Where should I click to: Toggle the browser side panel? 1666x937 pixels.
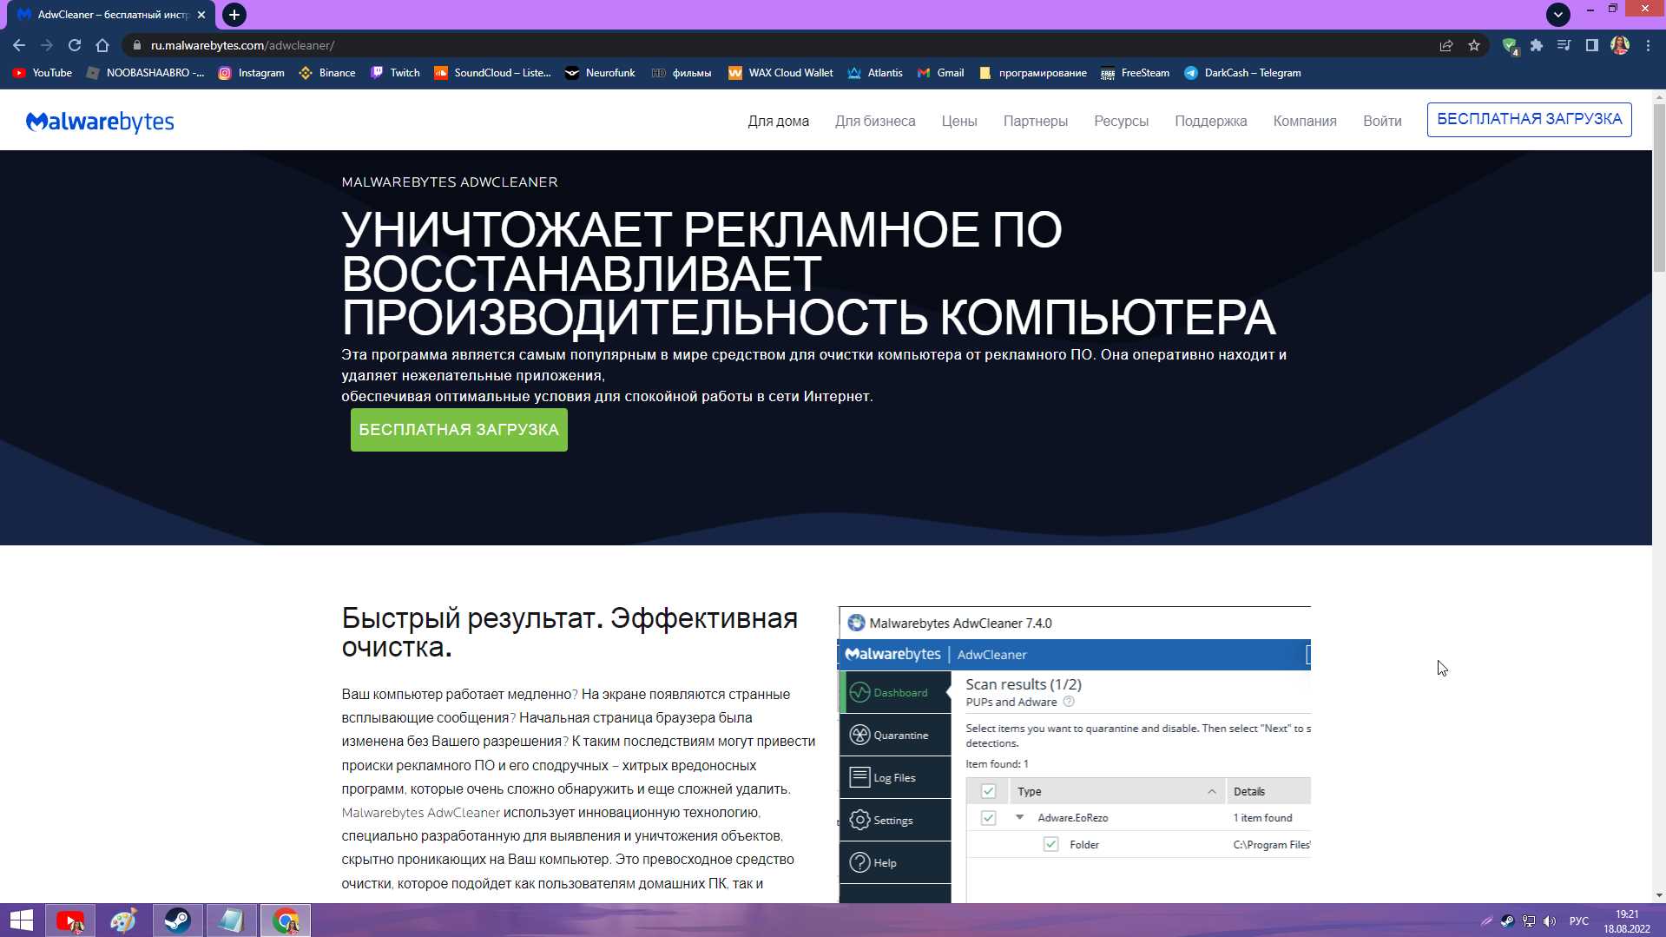1591,45
